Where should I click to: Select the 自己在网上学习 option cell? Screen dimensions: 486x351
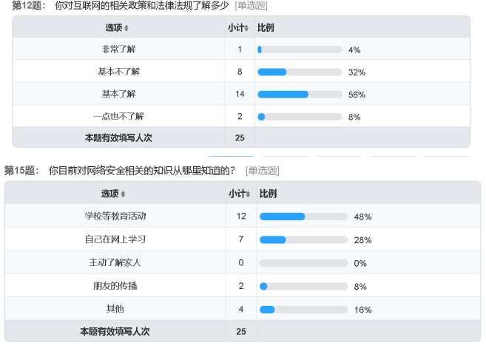click(x=115, y=239)
